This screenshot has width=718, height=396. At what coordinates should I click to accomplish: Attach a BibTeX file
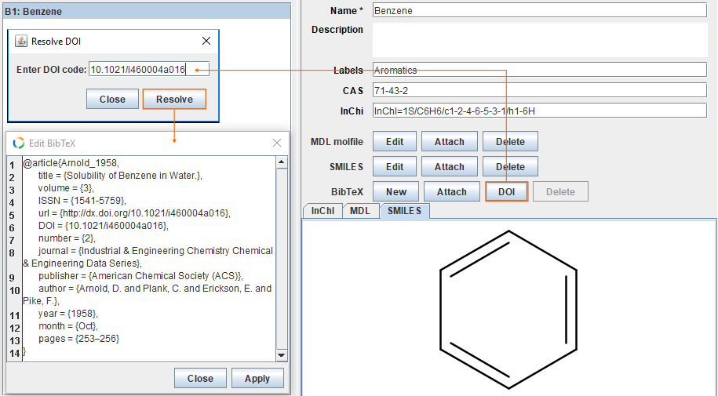[451, 192]
